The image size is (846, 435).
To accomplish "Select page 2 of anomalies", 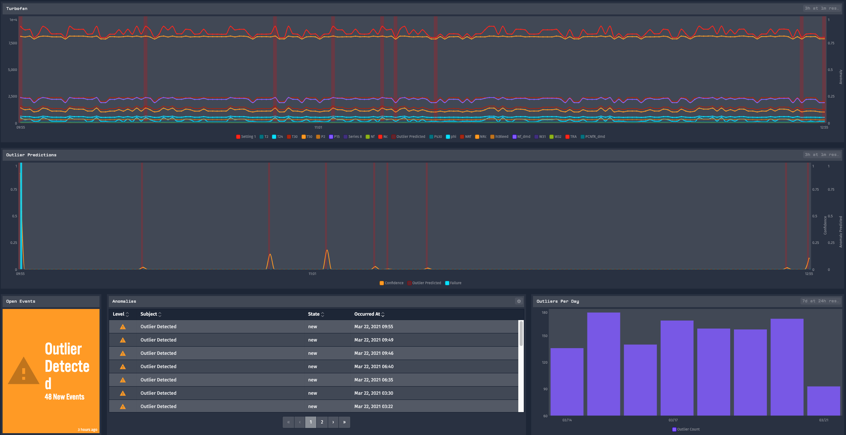I will [x=322, y=422].
